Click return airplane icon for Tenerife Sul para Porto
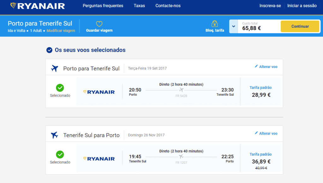323x183 pixels. (55, 135)
